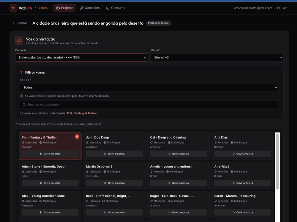Click the ARSENAL label beside VozLab
Image resolution: width=297 pixels, height=222 pixels.
pos(41,8)
